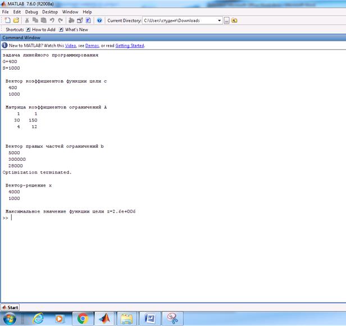Image resolution: width=346 pixels, height=326 pixels.
Task: Click the value 150 in matrix A
Action: tap(33, 120)
